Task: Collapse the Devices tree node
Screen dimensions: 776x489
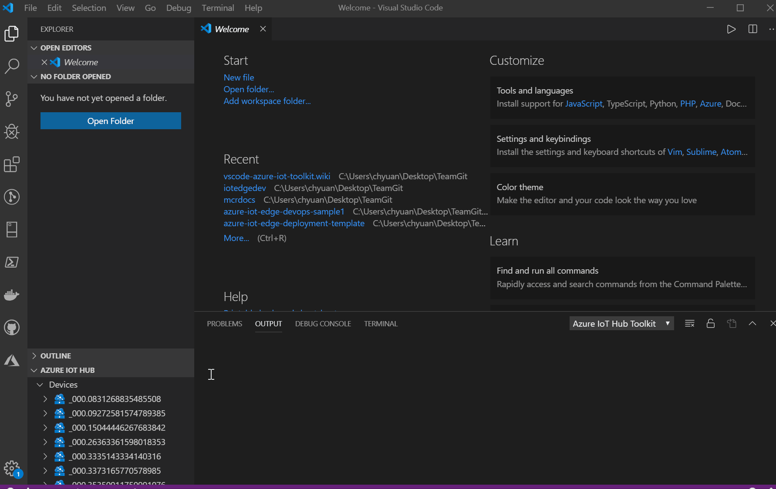Action: [40, 385]
